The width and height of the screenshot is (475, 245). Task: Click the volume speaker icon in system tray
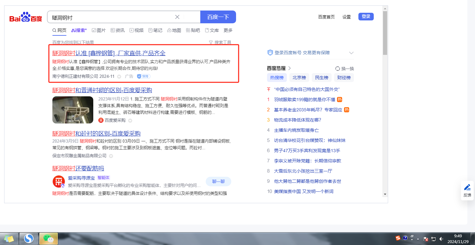pyautogui.click(x=441, y=239)
